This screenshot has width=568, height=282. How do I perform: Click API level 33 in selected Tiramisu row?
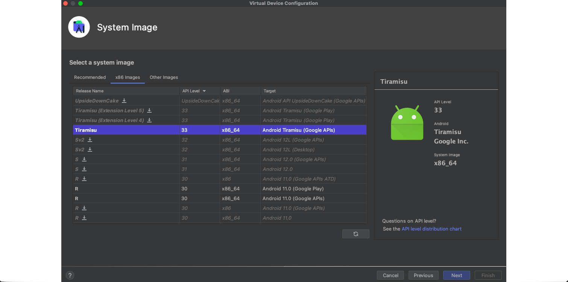click(x=184, y=130)
